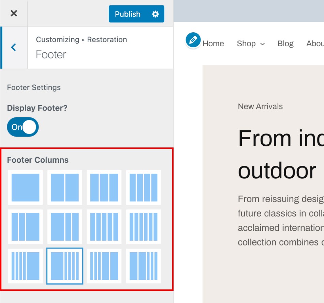Viewport: 324px width, 303px height.
Task: Open publish settings gear
Action: (156, 14)
